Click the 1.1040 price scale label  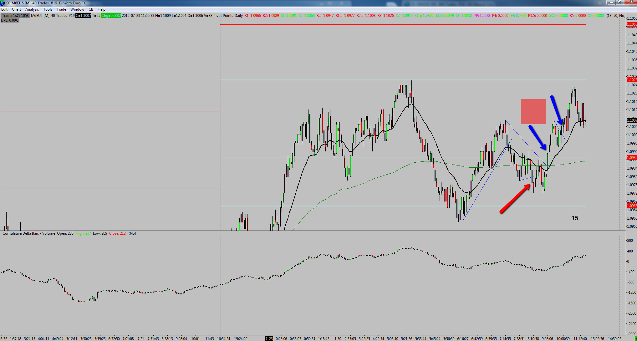point(632,52)
